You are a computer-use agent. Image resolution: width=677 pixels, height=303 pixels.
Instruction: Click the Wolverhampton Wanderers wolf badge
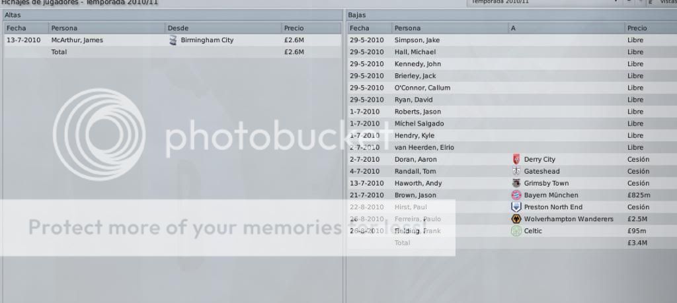[x=516, y=219]
